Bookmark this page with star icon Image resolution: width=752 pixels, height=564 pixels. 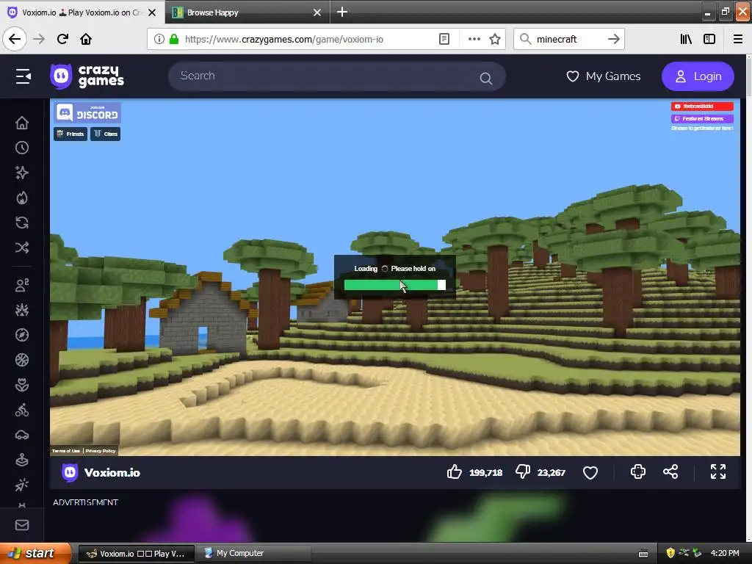point(495,39)
